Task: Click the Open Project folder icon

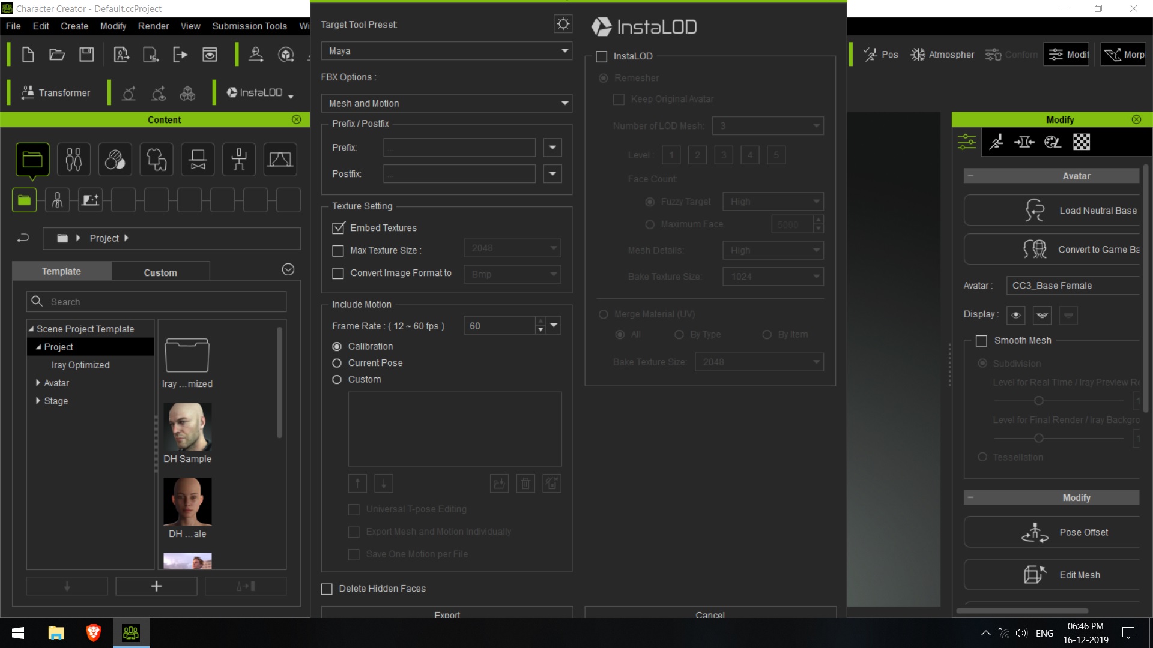Action: [57, 55]
